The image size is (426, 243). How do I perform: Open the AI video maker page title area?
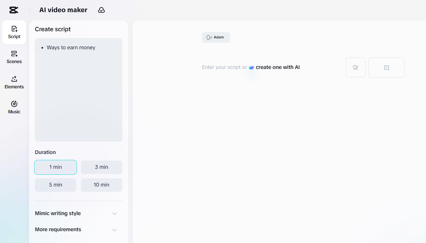[x=63, y=10]
